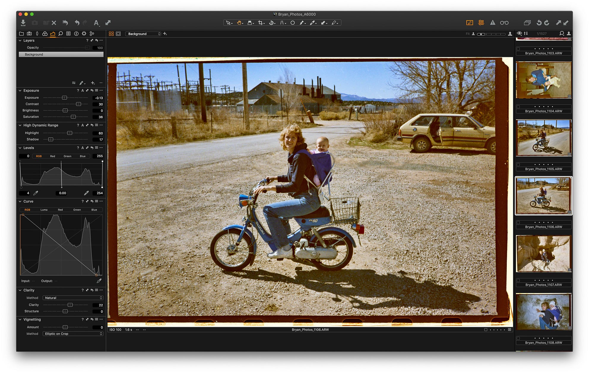The width and height of the screenshot is (589, 373).
Task: Select the Pan hand cursor tool
Action: [239, 23]
